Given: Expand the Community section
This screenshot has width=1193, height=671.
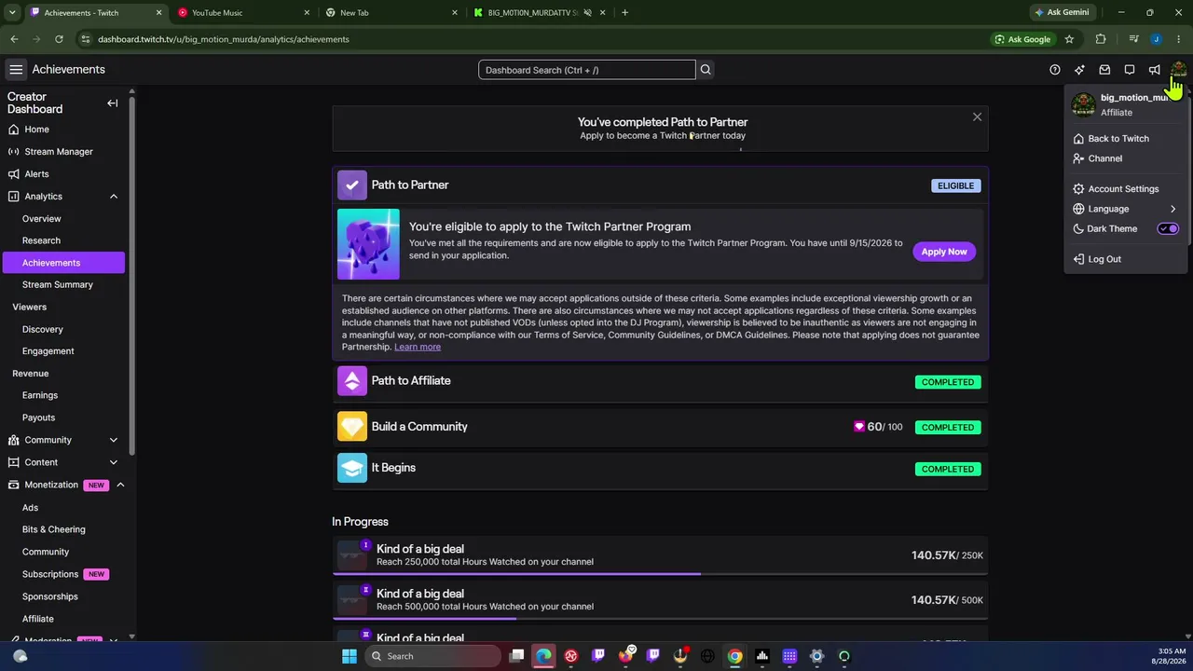Looking at the screenshot, I should (114, 440).
